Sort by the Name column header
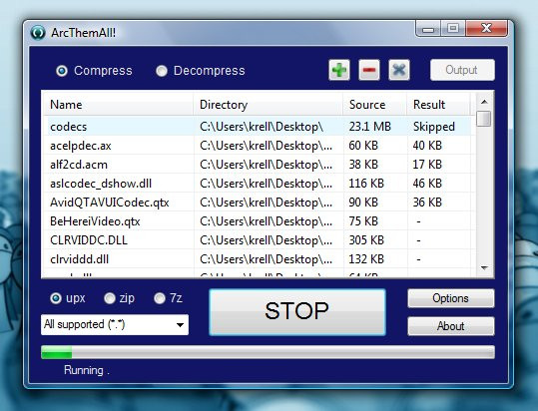Image resolution: width=538 pixels, height=411 pixels. tap(118, 104)
